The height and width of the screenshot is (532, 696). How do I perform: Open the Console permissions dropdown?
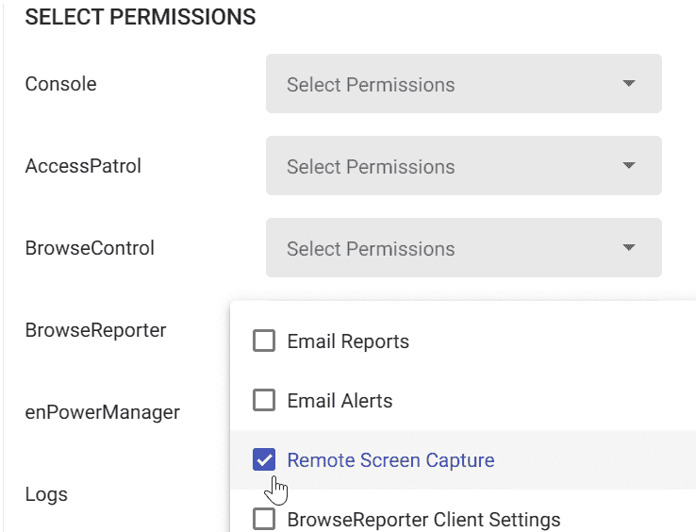[x=464, y=84]
